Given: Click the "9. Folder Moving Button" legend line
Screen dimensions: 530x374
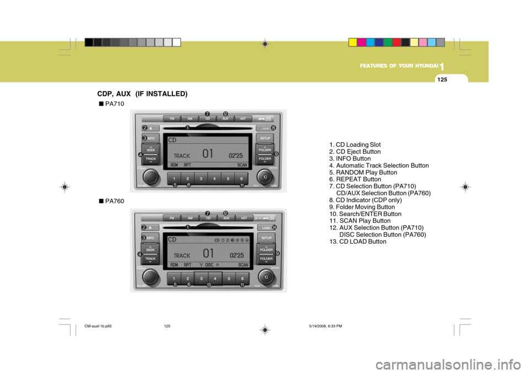Looking at the screenshot, I should click(x=362, y=207).
